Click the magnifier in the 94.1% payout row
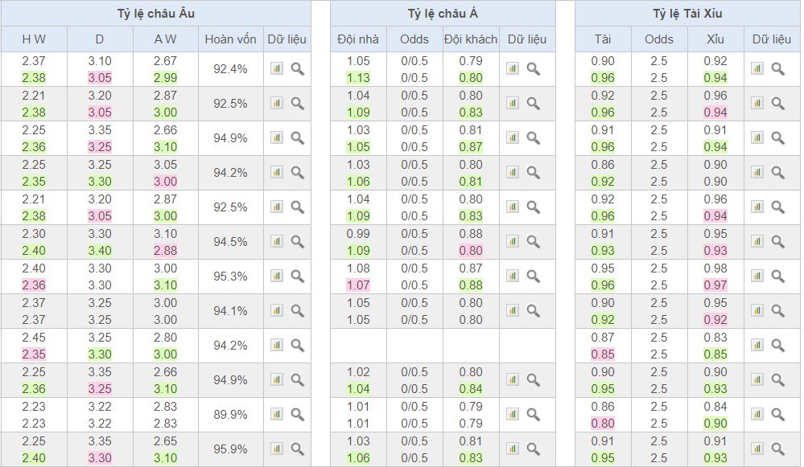Screen dimensions: 804x467 pyautogui.click(x=297, y=310)
